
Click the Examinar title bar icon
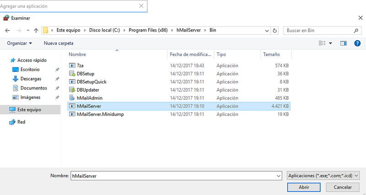click(6, 18)
